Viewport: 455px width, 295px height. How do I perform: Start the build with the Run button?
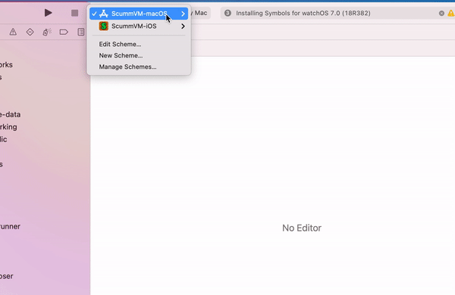coord(49,13)
